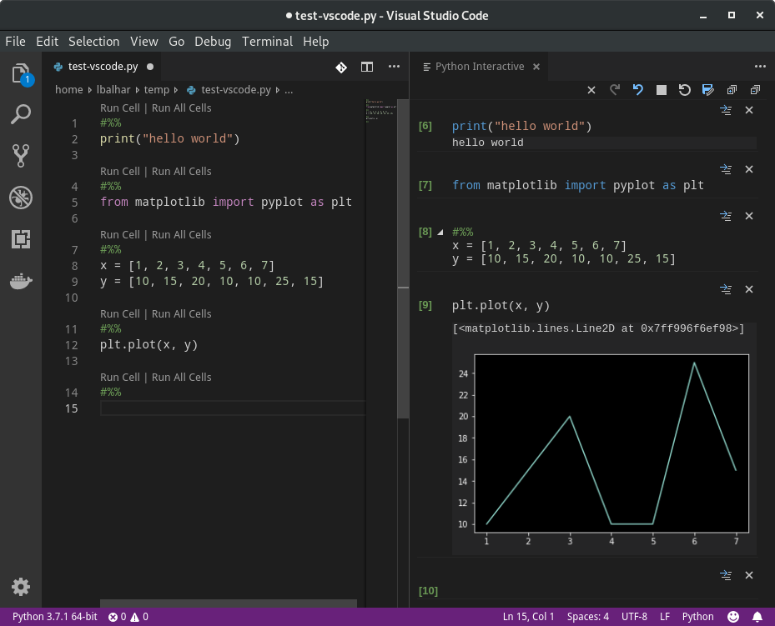The width and height of the screenshot is (775, 626).
Task: Select the test-vscode.py editor tab
Action: [x=103, y=67]
